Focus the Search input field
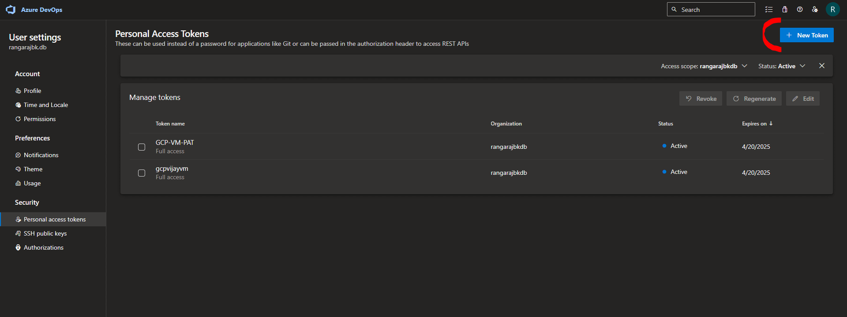Image resolution: width=847 pixels, height=317 pixels. pos(711,9)
